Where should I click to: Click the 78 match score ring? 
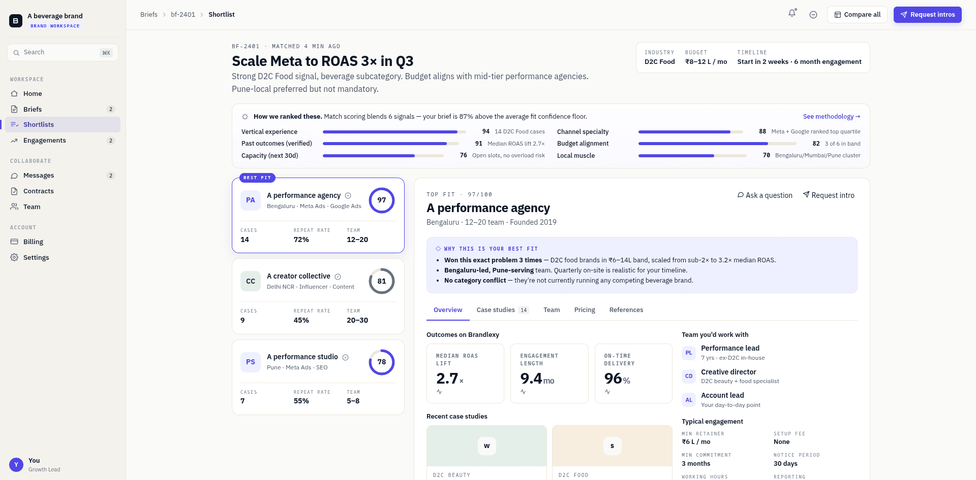382,362
